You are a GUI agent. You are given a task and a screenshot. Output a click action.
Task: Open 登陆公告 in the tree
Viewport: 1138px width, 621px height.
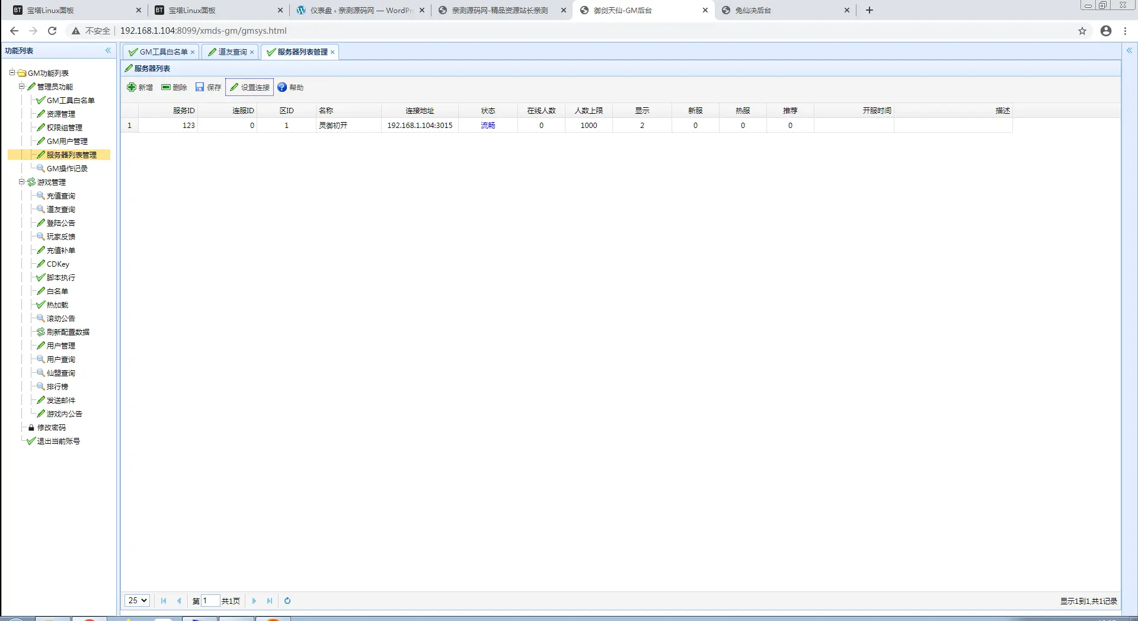pyautogui.click(x=60, y=223)
